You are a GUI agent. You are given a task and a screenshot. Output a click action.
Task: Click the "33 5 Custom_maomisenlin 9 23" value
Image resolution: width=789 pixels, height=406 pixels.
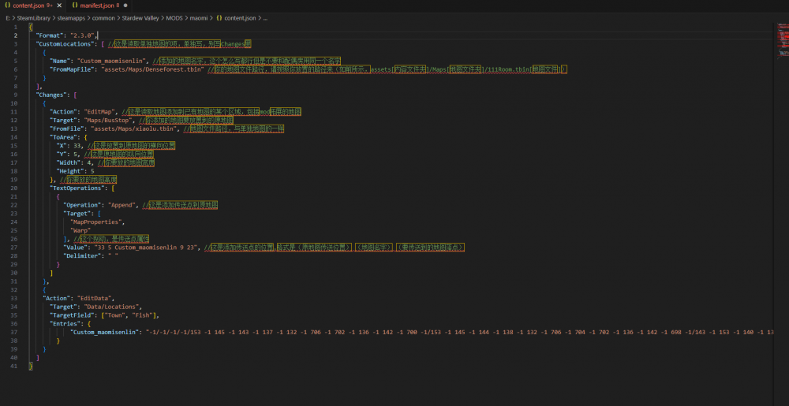coord(146,248)
